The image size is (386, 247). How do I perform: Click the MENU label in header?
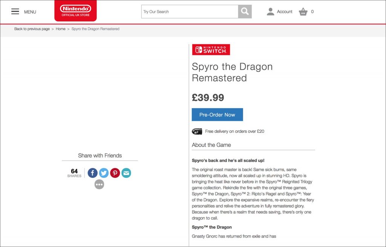pos(30,12)
